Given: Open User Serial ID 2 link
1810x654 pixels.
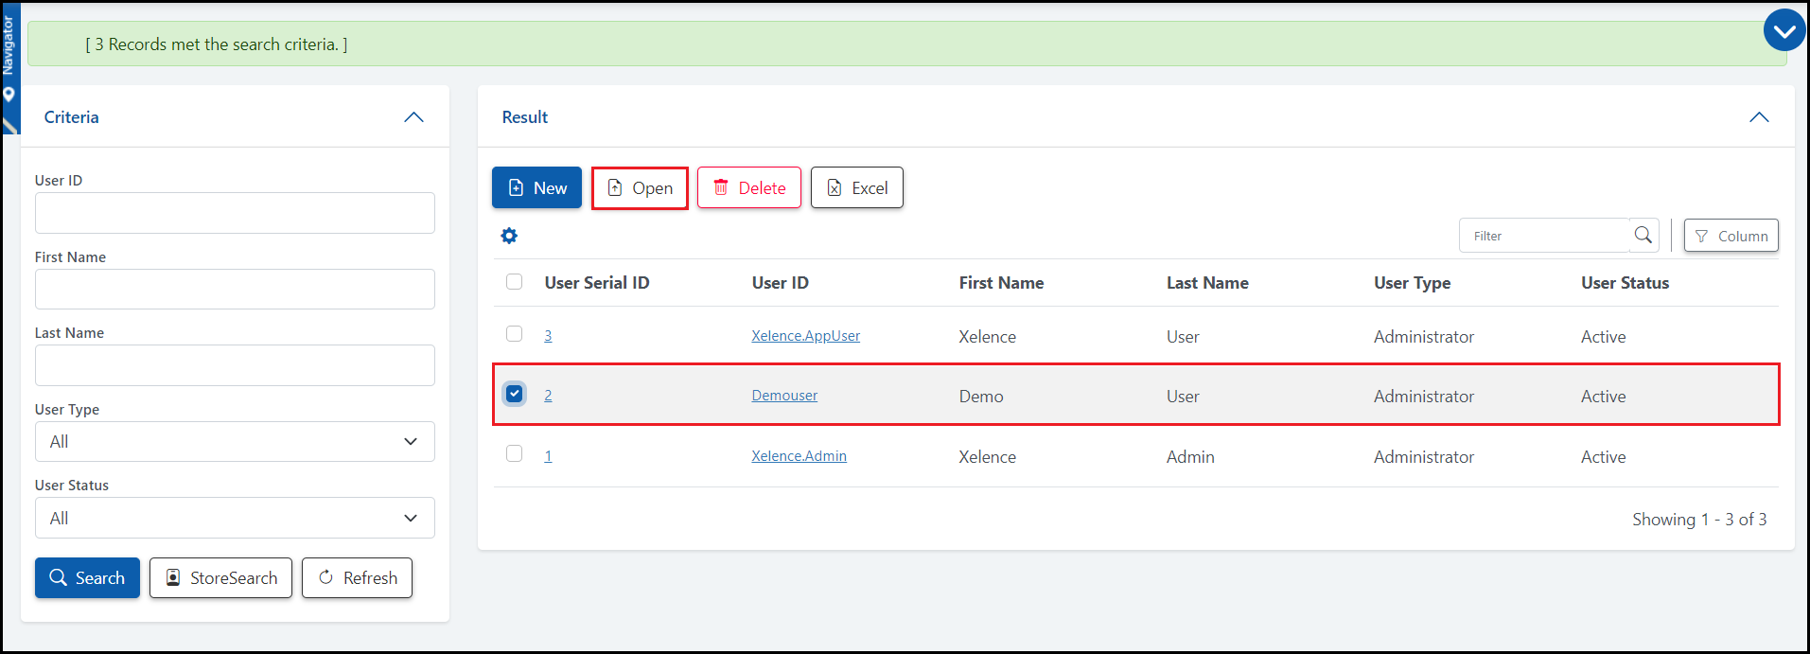Looking at the screenshot, I should 548,396.
